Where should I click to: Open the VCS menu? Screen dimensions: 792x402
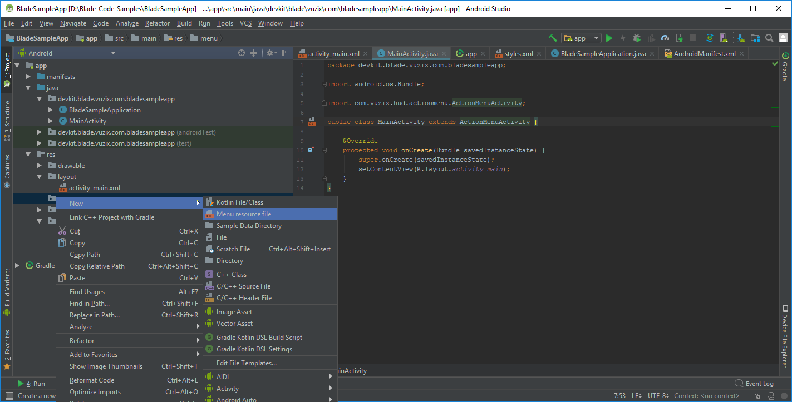246,23
